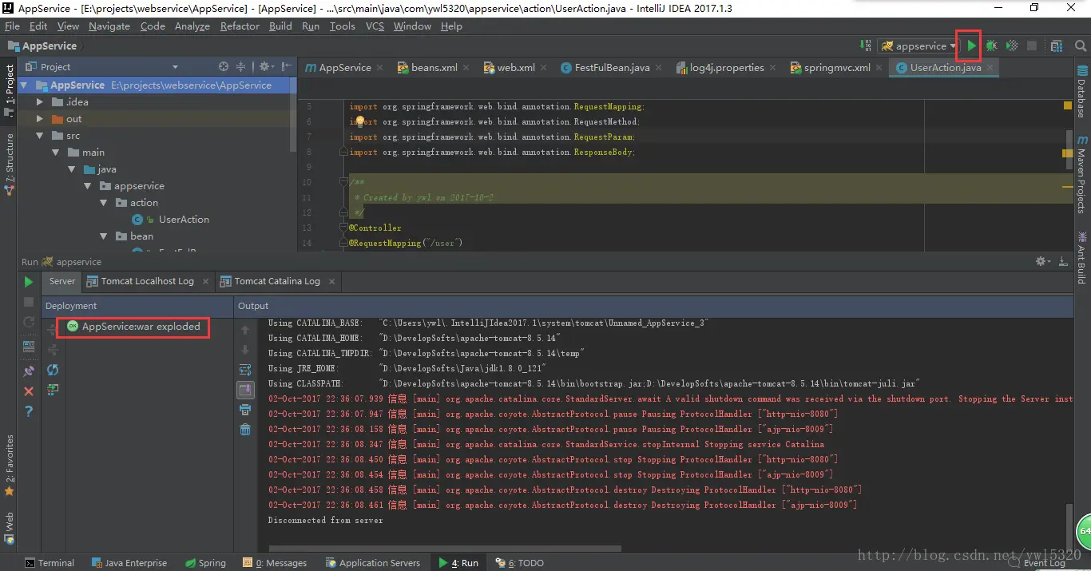This screenshot has height=571, width=1091.
Task: Expand the .idea folder
Action: tap(40, 102)
